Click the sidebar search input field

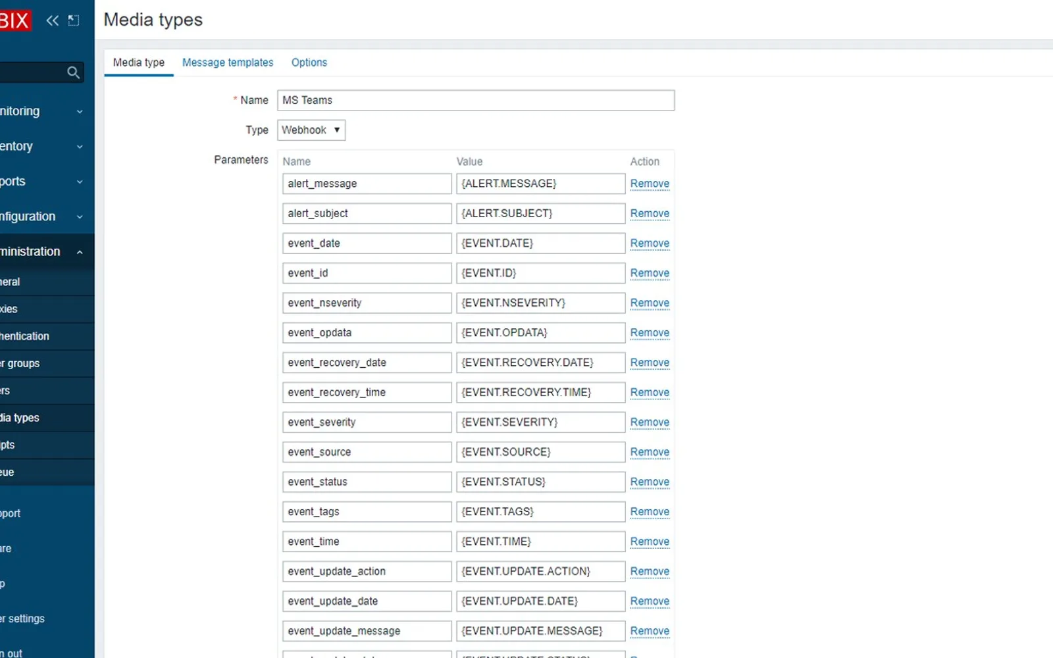(x=33, y=72)
